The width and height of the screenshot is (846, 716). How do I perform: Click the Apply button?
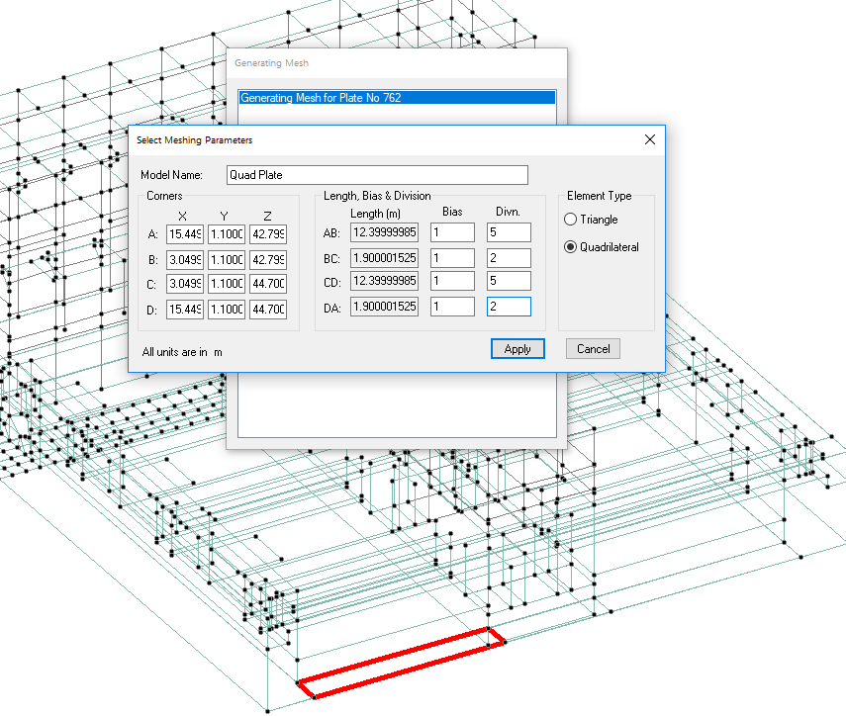point(517,348)
